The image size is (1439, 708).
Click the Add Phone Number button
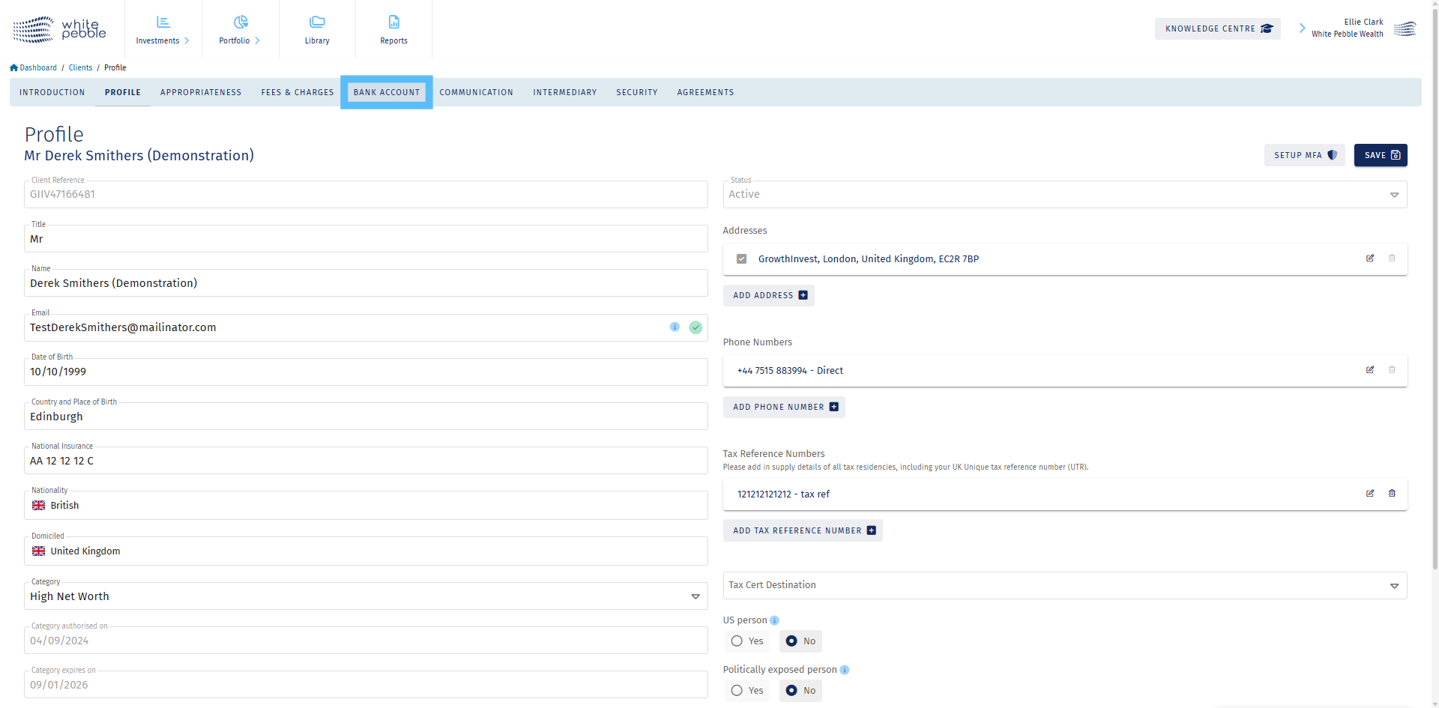(784, 407)
